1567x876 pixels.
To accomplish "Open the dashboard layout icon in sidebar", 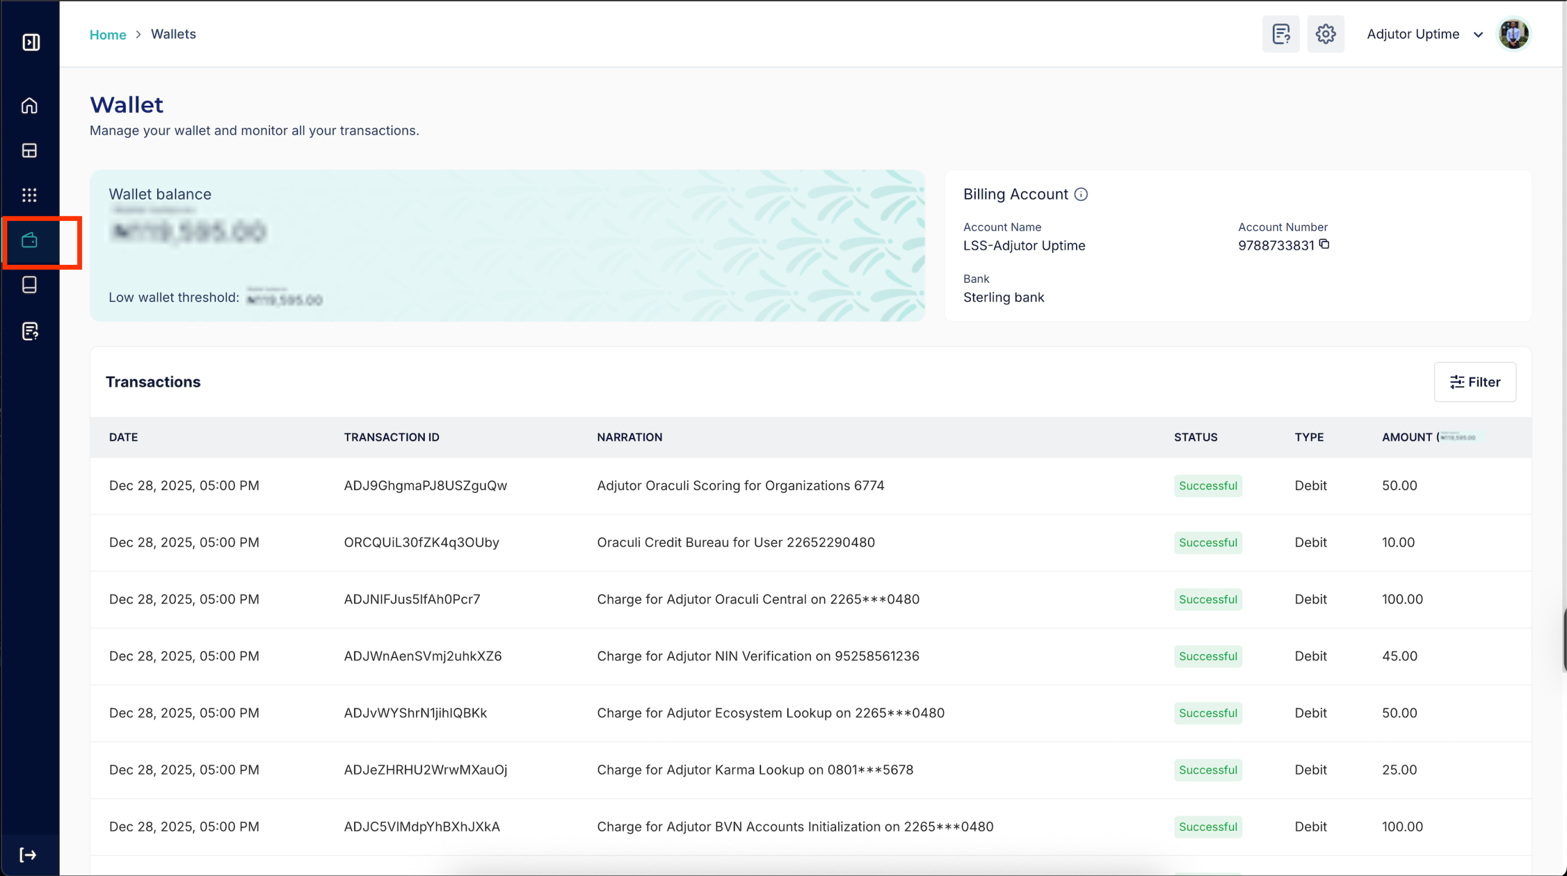I will [29, 150].
